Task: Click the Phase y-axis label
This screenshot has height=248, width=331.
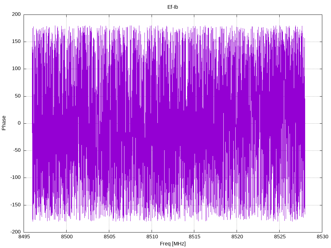Action: [x=4, y=123]
